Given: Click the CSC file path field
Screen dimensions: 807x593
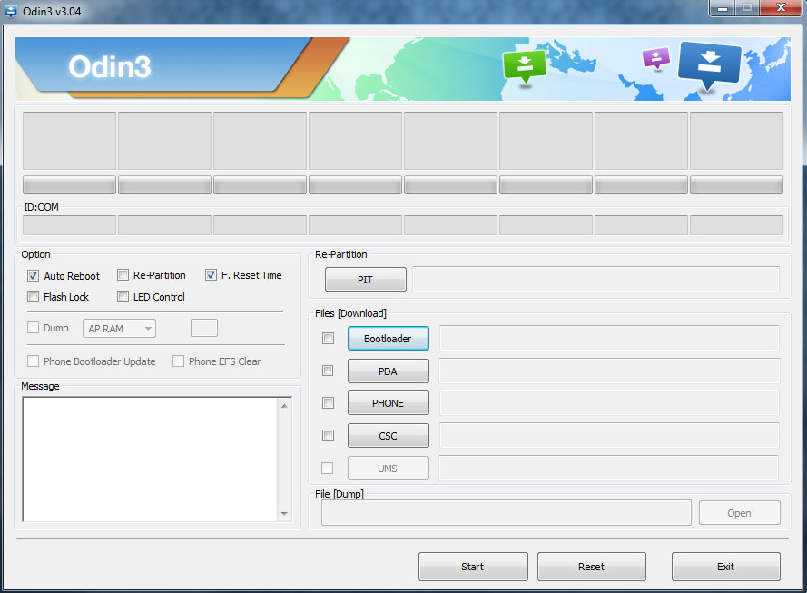Looking at the screenshot, I should click(609, 436).
